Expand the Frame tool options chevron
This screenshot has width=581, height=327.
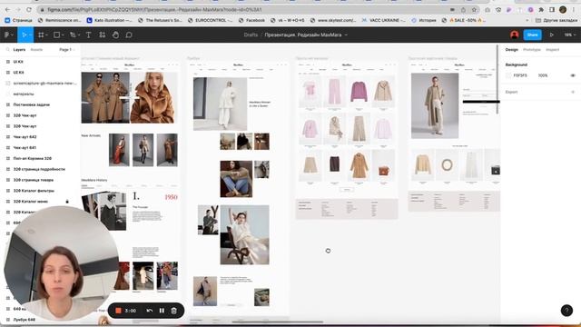pos(46,35)
